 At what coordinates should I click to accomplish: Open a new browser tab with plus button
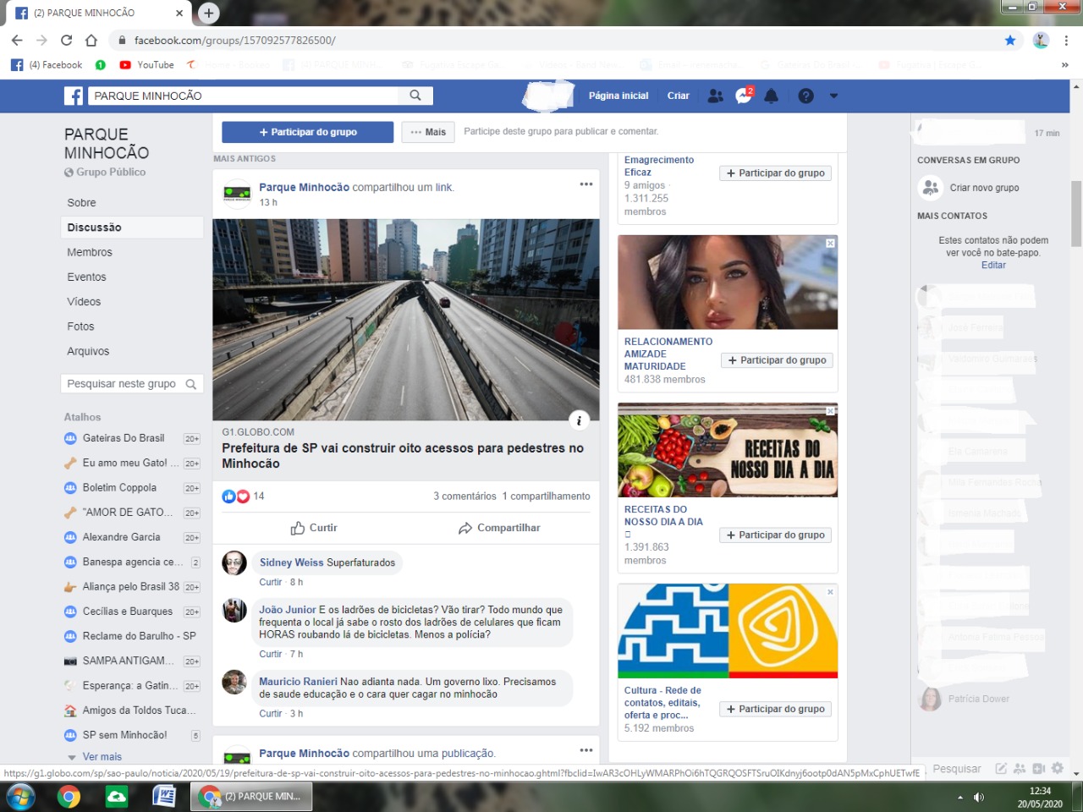[x=208, y=13]
